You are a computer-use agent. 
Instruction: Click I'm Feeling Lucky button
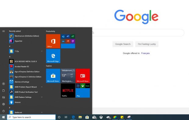[147, 44]
